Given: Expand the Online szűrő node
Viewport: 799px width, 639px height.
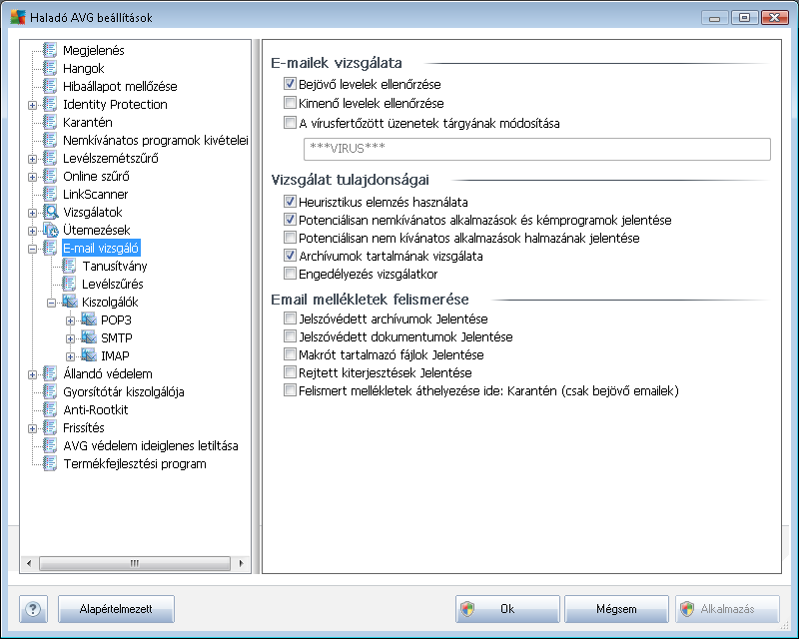Looking at the screenshot, I should (x=32, y=177).
